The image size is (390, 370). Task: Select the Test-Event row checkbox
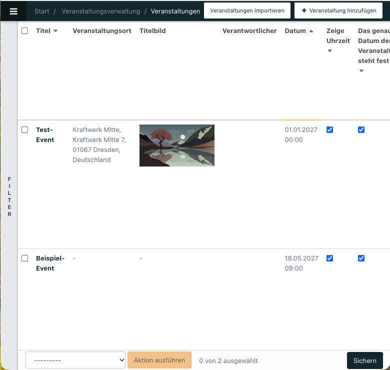[24, 130]
